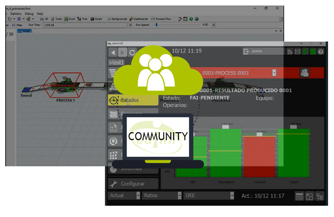Expand the Run Time dropdown arrow
Image resolution: width=334 pixels, height=217 pixels.
[x=130, y=25]
